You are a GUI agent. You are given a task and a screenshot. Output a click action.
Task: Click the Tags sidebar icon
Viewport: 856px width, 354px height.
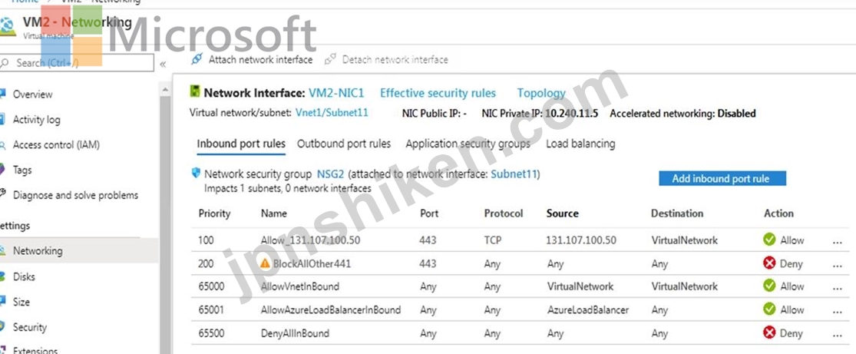coord(3,170)
